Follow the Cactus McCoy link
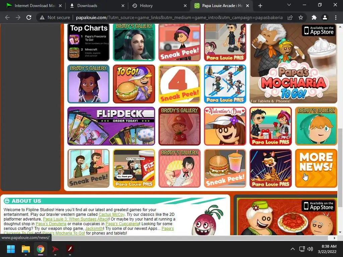Screen dimensions: 343x257 (112, 215)
